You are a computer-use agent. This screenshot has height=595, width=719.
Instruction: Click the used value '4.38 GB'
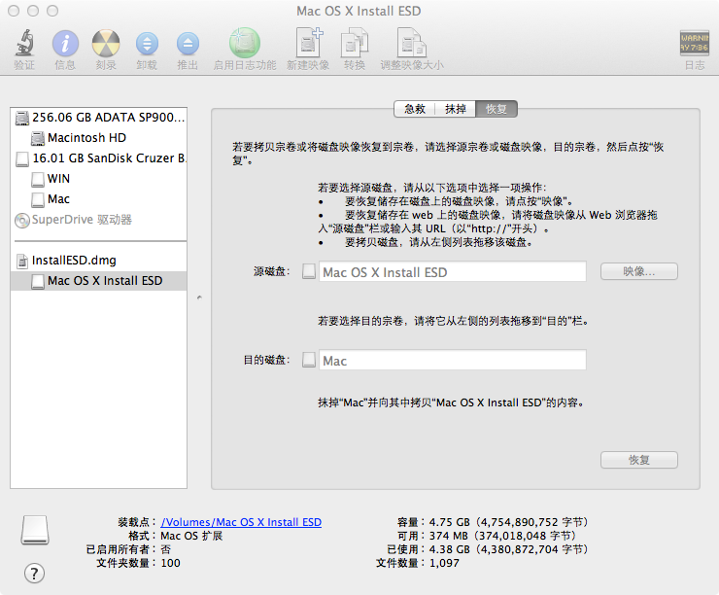[x=449, y=549]
